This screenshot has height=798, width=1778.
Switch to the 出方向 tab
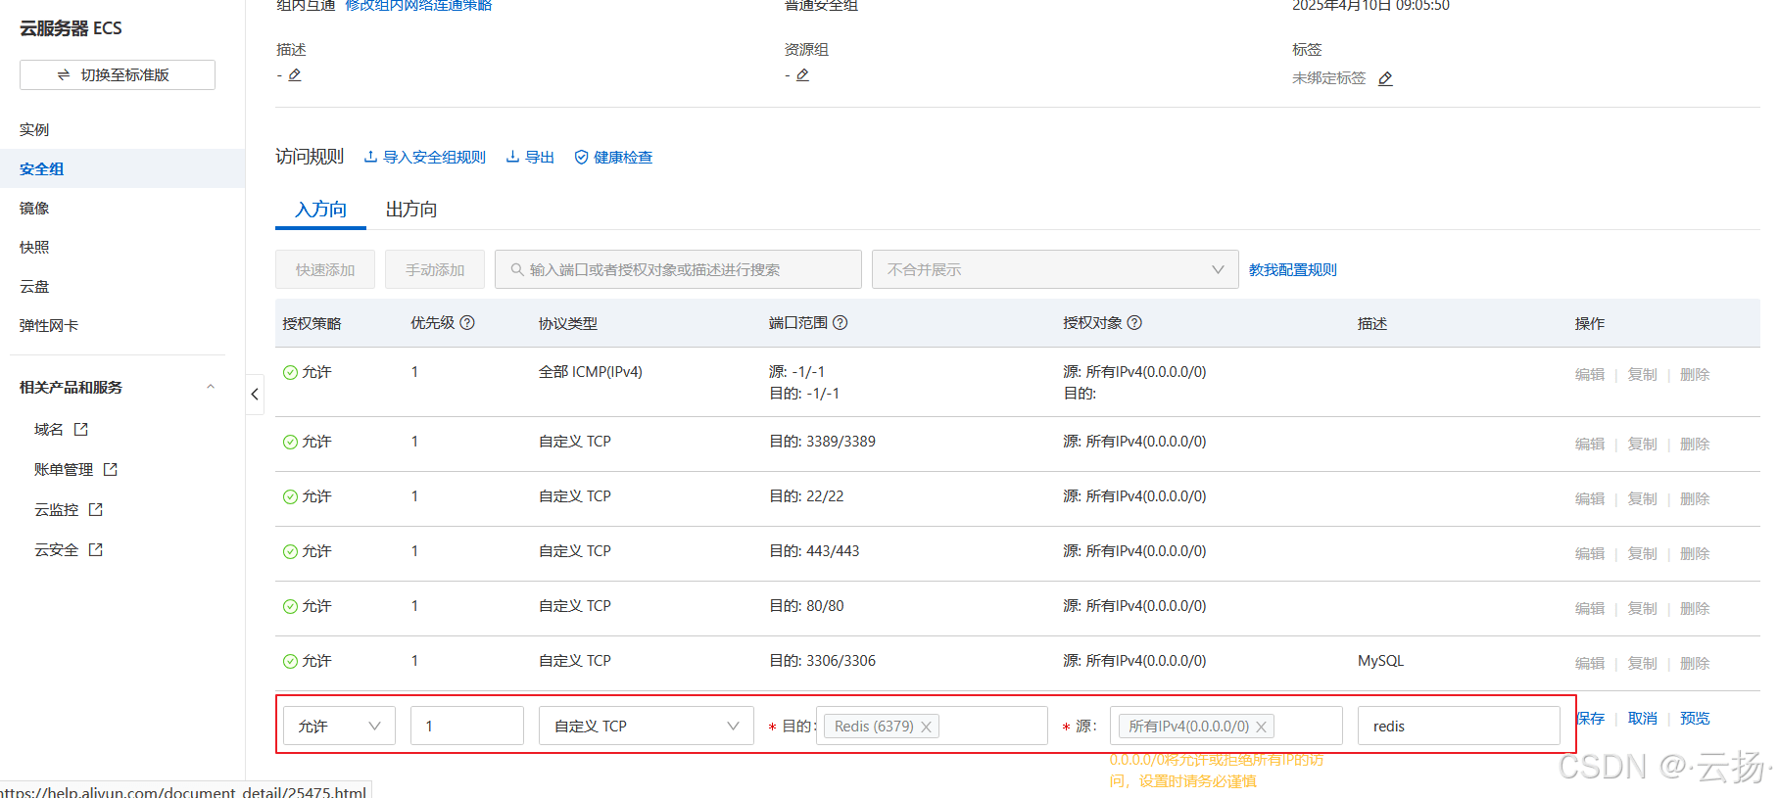coord(411,210)
